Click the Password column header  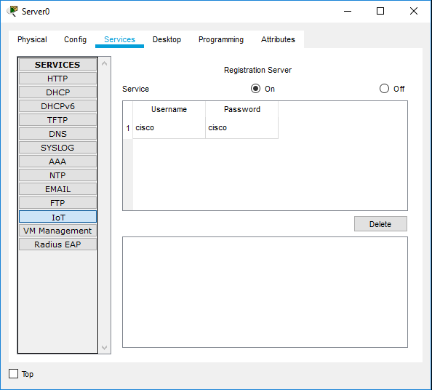[241, 109]
